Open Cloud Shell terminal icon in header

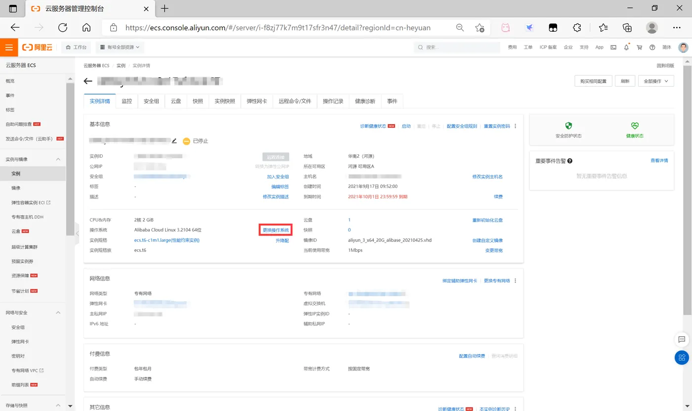click(x=613, y=47)
